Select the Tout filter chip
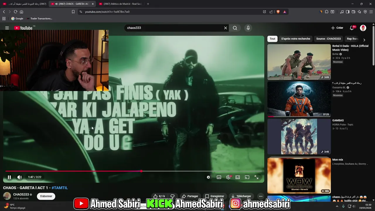Screen dimensions: 375x211 [x=272, y=39]
